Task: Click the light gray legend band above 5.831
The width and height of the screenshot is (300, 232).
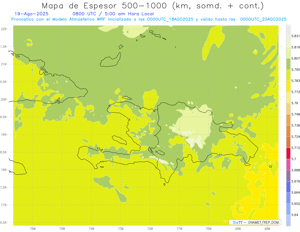Action: 288,30
